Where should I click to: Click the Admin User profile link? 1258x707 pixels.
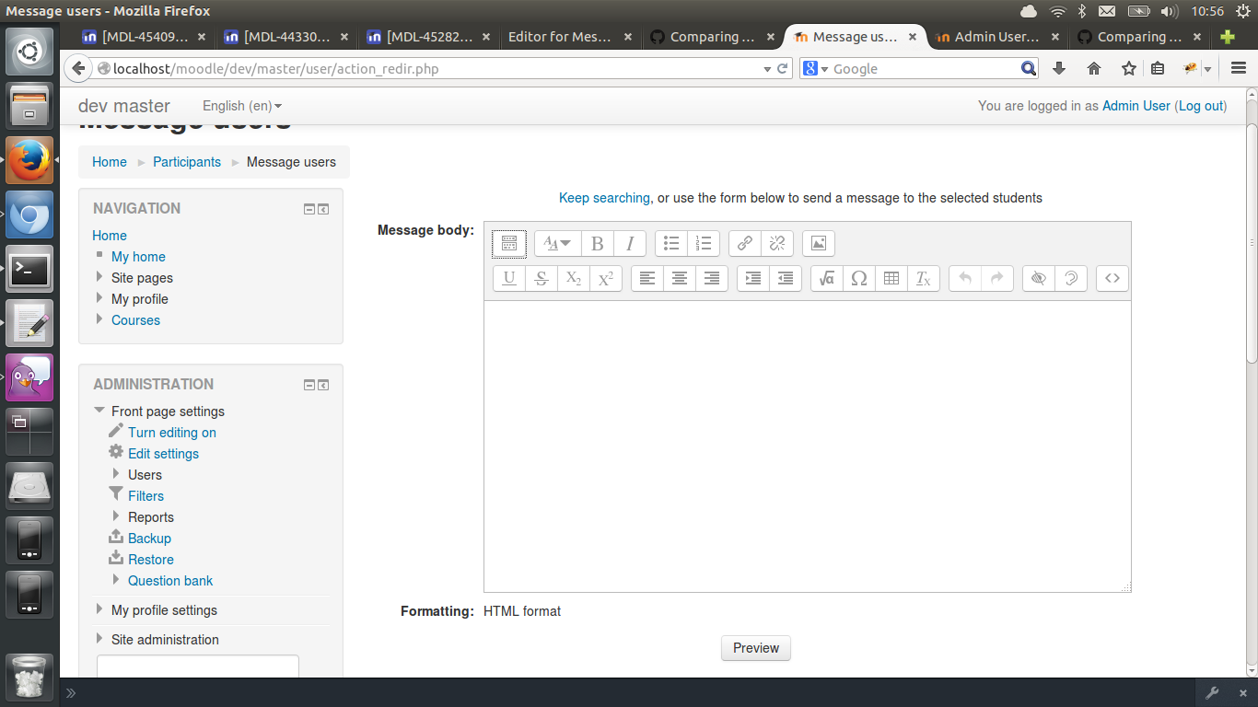point(1136,106)
